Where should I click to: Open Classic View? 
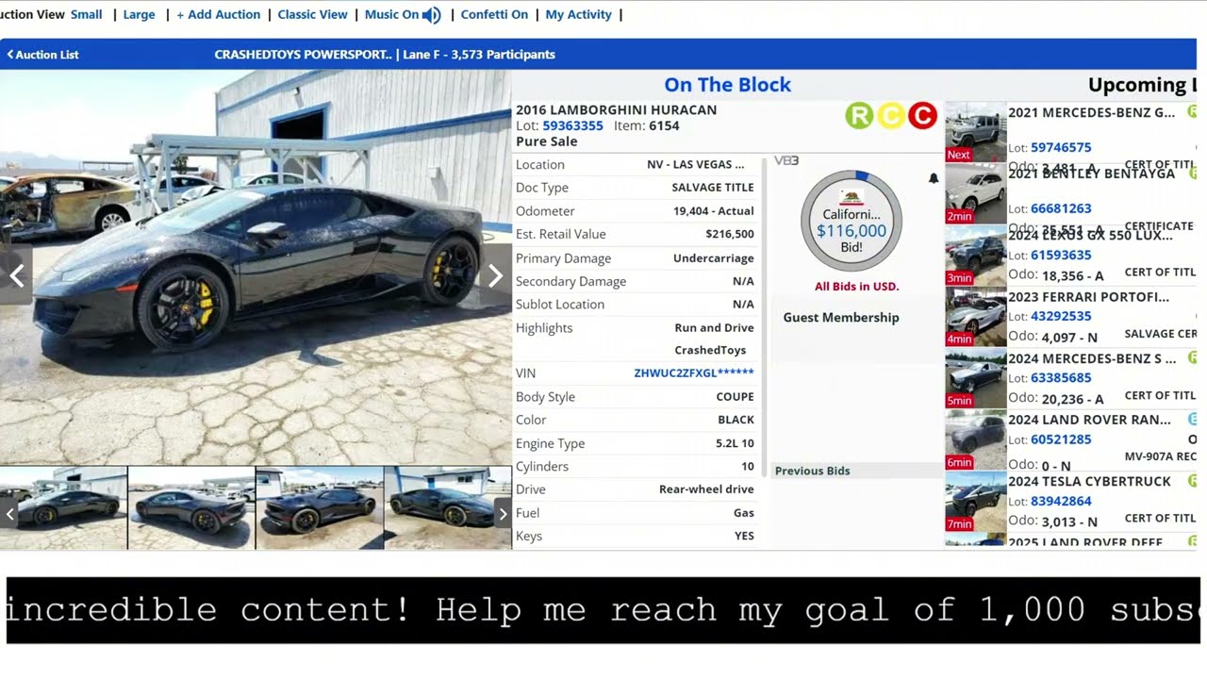pyautogui.click(x=312, y=15)
